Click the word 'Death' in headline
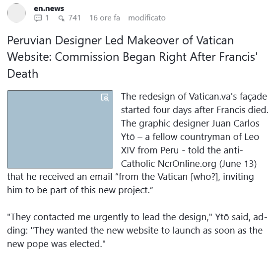This screenshot has width=272, height=255. tap(22, 73)
